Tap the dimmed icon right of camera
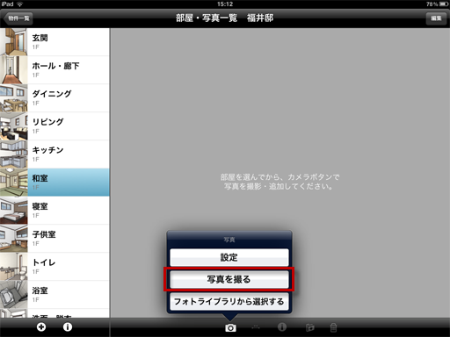This screenshot has height=337, width=450. point(256,327)
